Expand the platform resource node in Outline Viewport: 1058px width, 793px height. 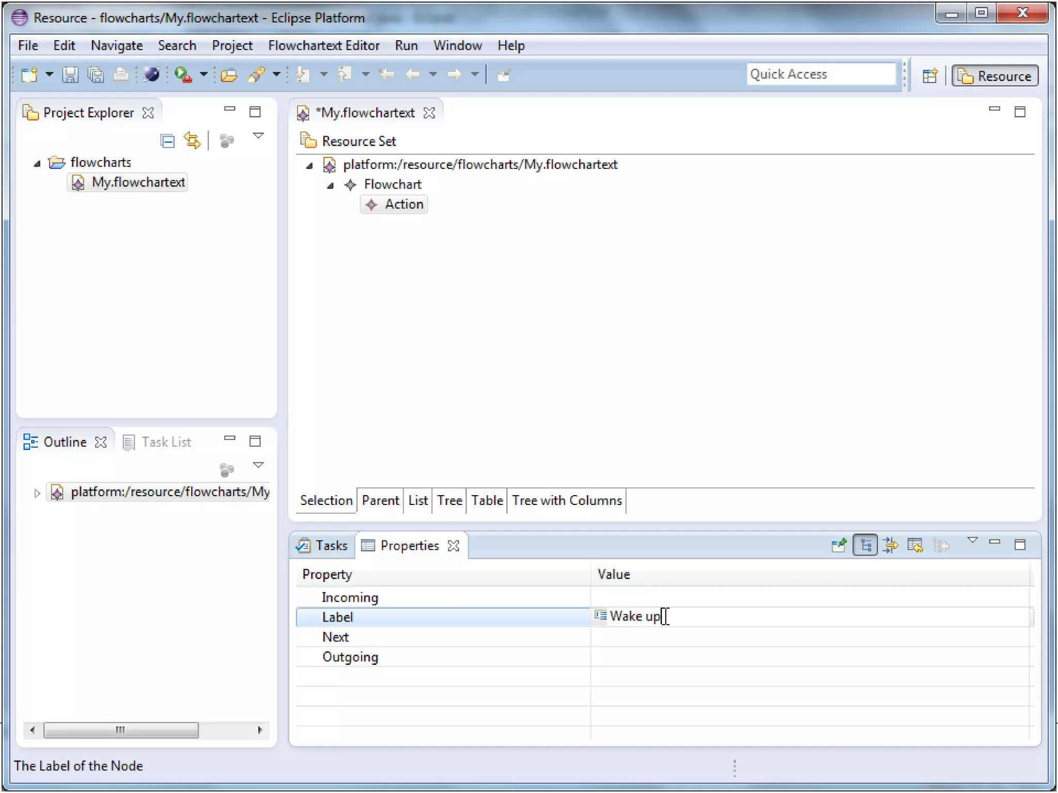37,493
